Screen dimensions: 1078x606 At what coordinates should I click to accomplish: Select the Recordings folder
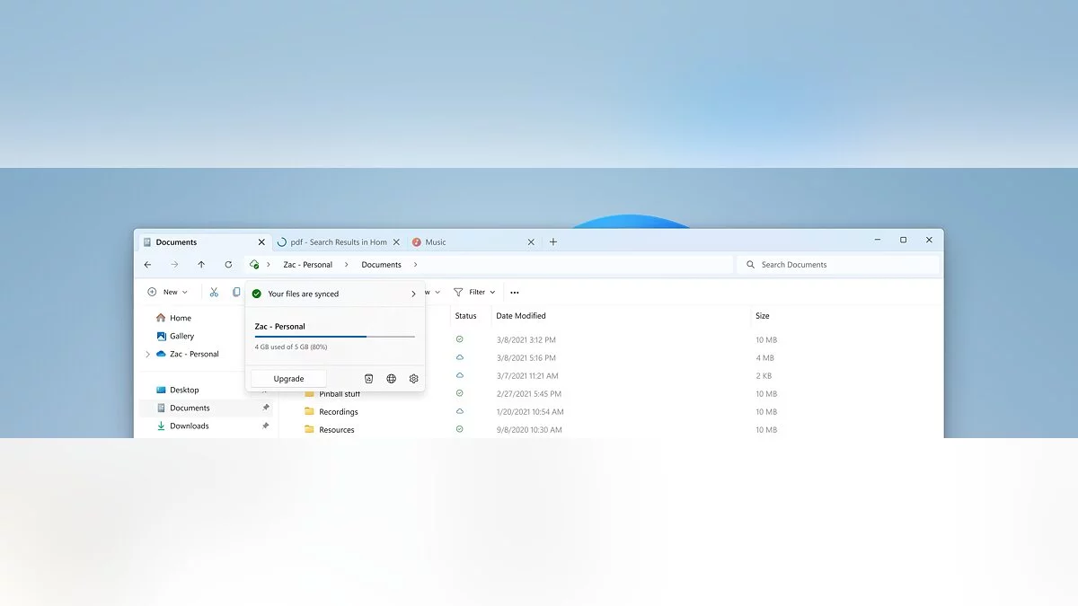(x=339, y=411)
